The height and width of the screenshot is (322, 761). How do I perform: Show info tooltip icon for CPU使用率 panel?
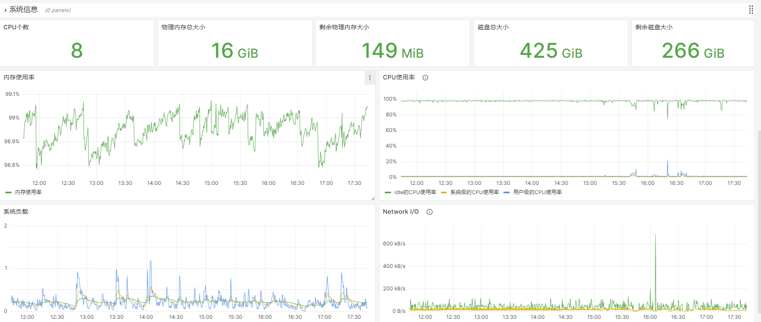click(425, 78)
